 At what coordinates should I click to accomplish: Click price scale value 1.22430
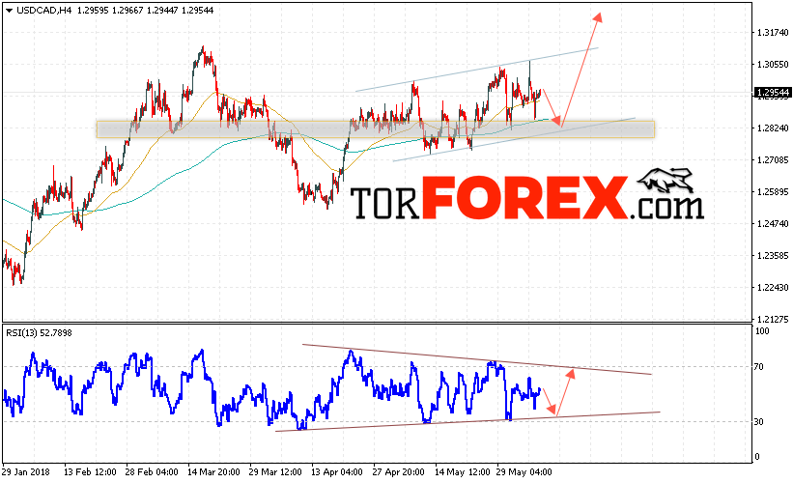pyautogui.click(x=773, y=287)
